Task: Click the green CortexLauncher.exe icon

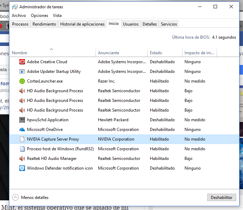Action: [x=22, y=81]
